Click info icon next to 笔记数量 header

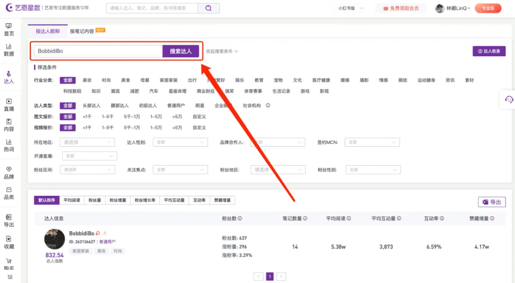coord(305,218)
